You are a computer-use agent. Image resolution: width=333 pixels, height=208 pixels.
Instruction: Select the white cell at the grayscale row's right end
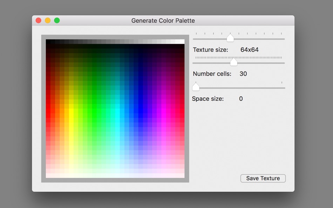[x=182, y=42]
